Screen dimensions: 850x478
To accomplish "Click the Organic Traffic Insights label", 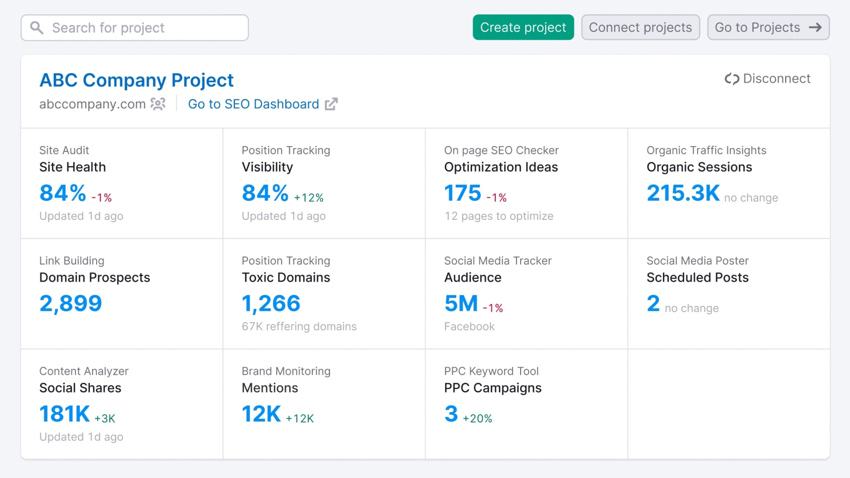I will tap(707, 150).
